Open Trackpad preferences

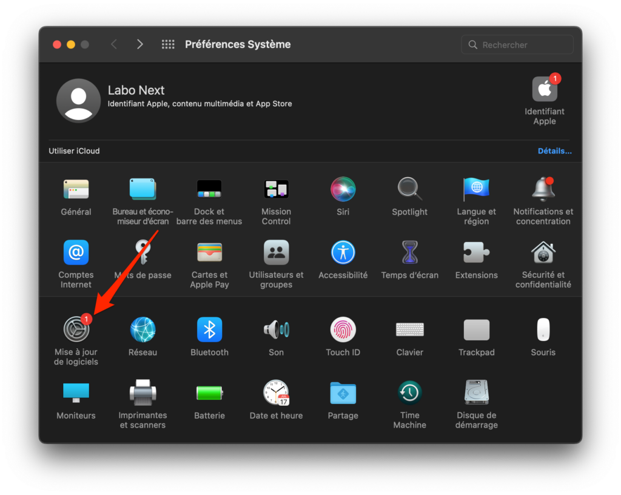point(477,329)
